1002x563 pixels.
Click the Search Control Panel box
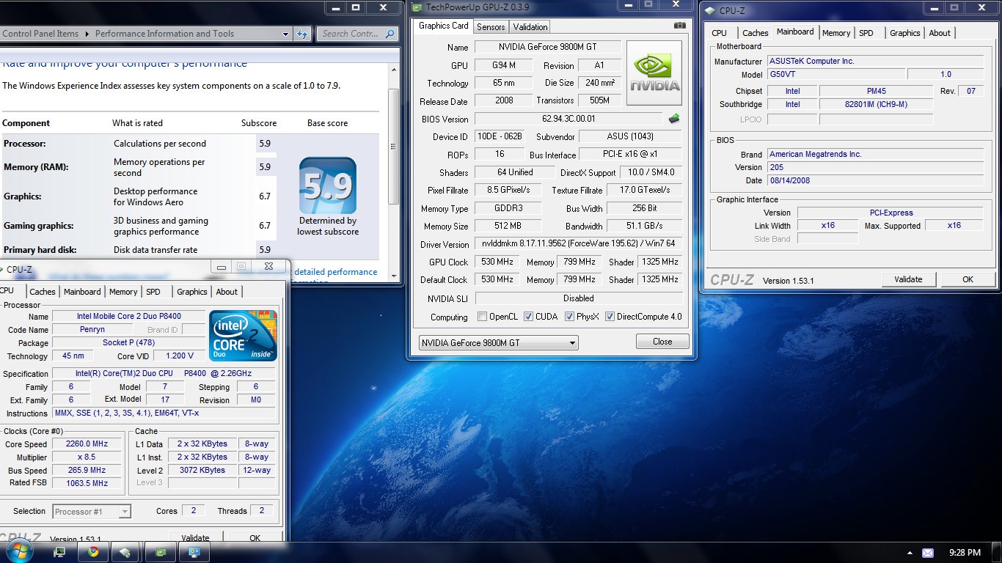pyautogui.click(x=357, y=34)
